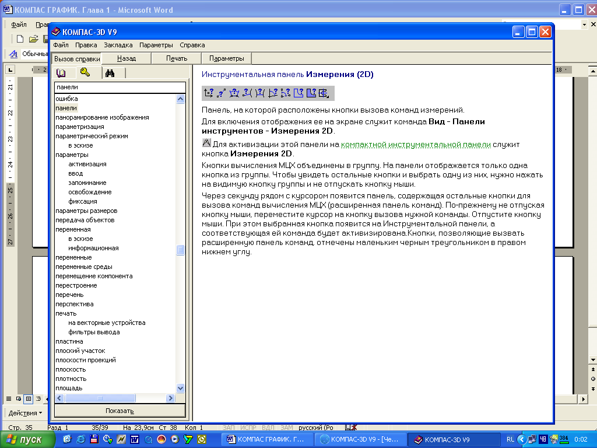The width and height of the screenshot is (597, 448).
Task: Click the open folder icon in Word
Action: 33,38
